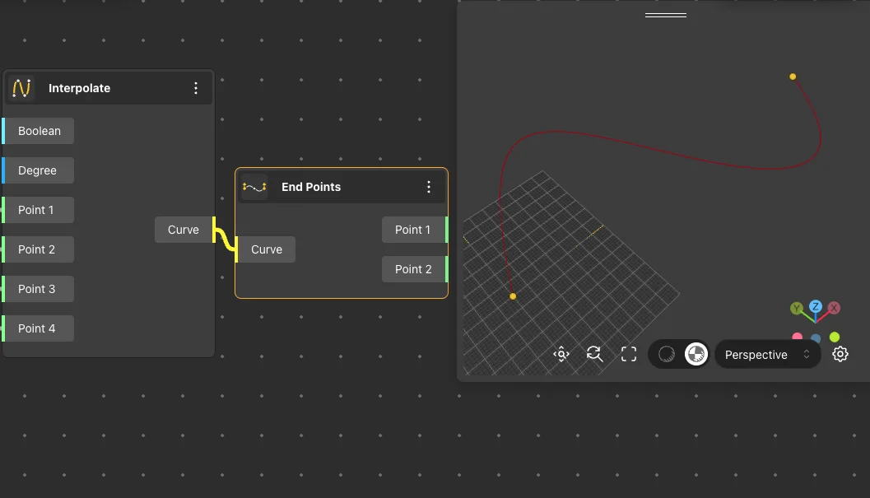Click the viewport panel drag handle

pyautogui.click(x=665, y=15)
